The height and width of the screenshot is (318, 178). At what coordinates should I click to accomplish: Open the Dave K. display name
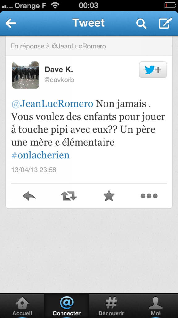pos(59,70)
